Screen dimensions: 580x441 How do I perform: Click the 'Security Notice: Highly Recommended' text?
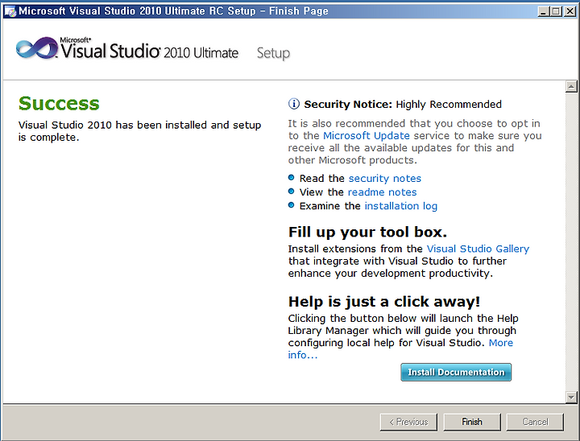pos(403,105)
